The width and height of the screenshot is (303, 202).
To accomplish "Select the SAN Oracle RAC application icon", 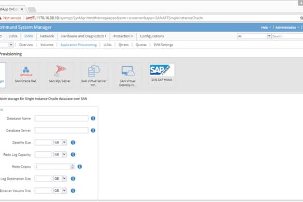I will click(26, 75).
